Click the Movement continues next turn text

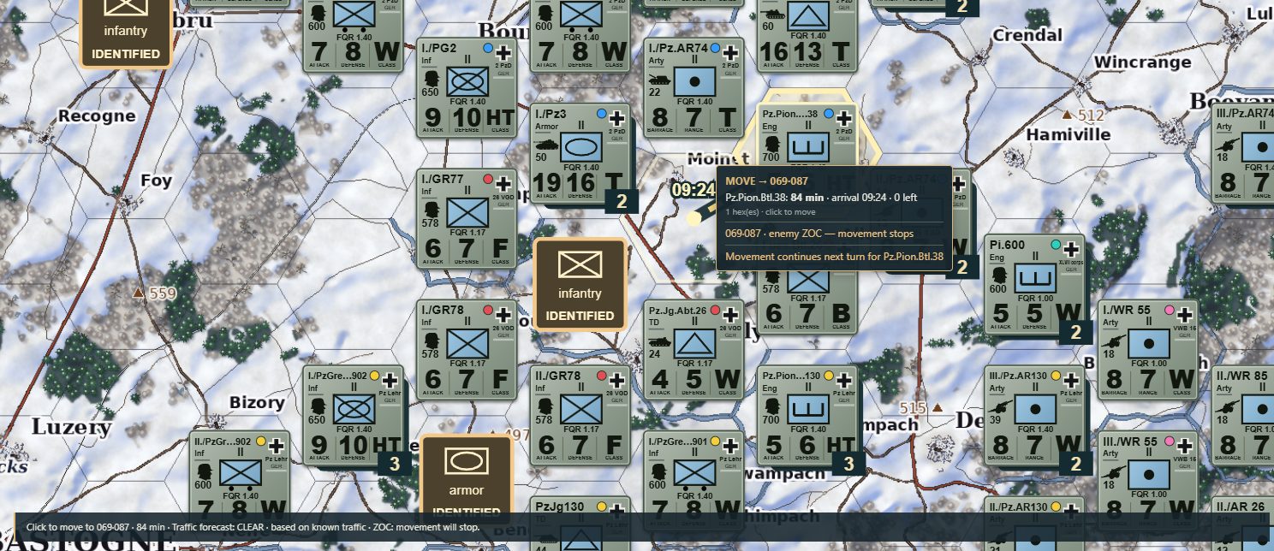coord(834,256)
